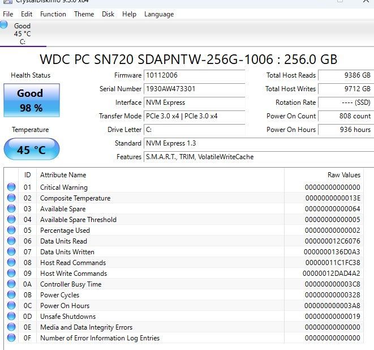This screenshot has width=374, height=350.
Task: Open the Function menu
Action: pyautogui.click(x=53, y=14)
